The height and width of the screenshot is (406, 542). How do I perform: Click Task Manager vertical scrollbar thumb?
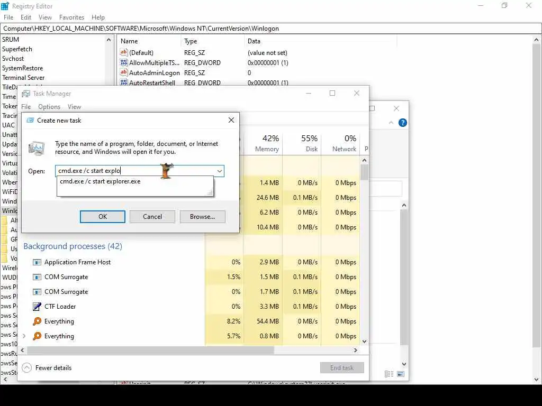[x=364, y=172]
